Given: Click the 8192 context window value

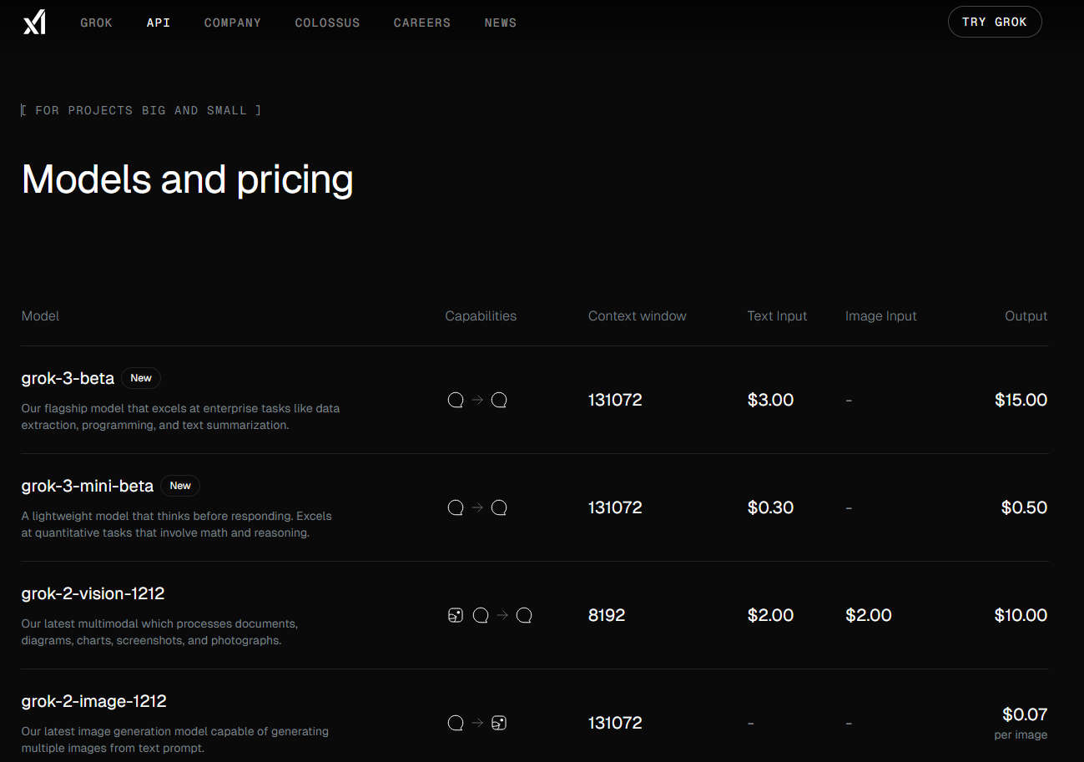Looking at the screenshot, I should (x=607, y=615).
